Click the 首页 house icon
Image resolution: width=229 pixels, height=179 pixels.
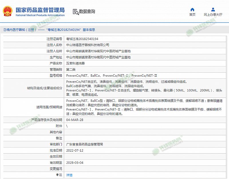pos(192,10)
